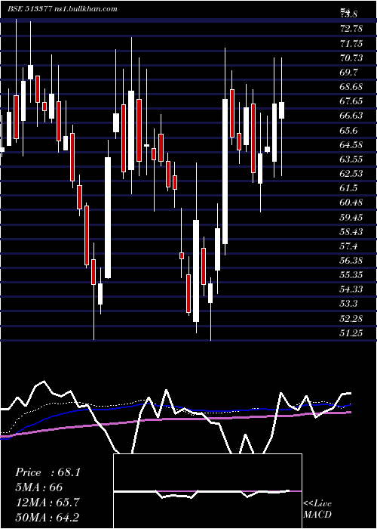The width and height of the screenshot is (377, 529).
Task: Click the 51.25 price axis label
Action: 351,333
